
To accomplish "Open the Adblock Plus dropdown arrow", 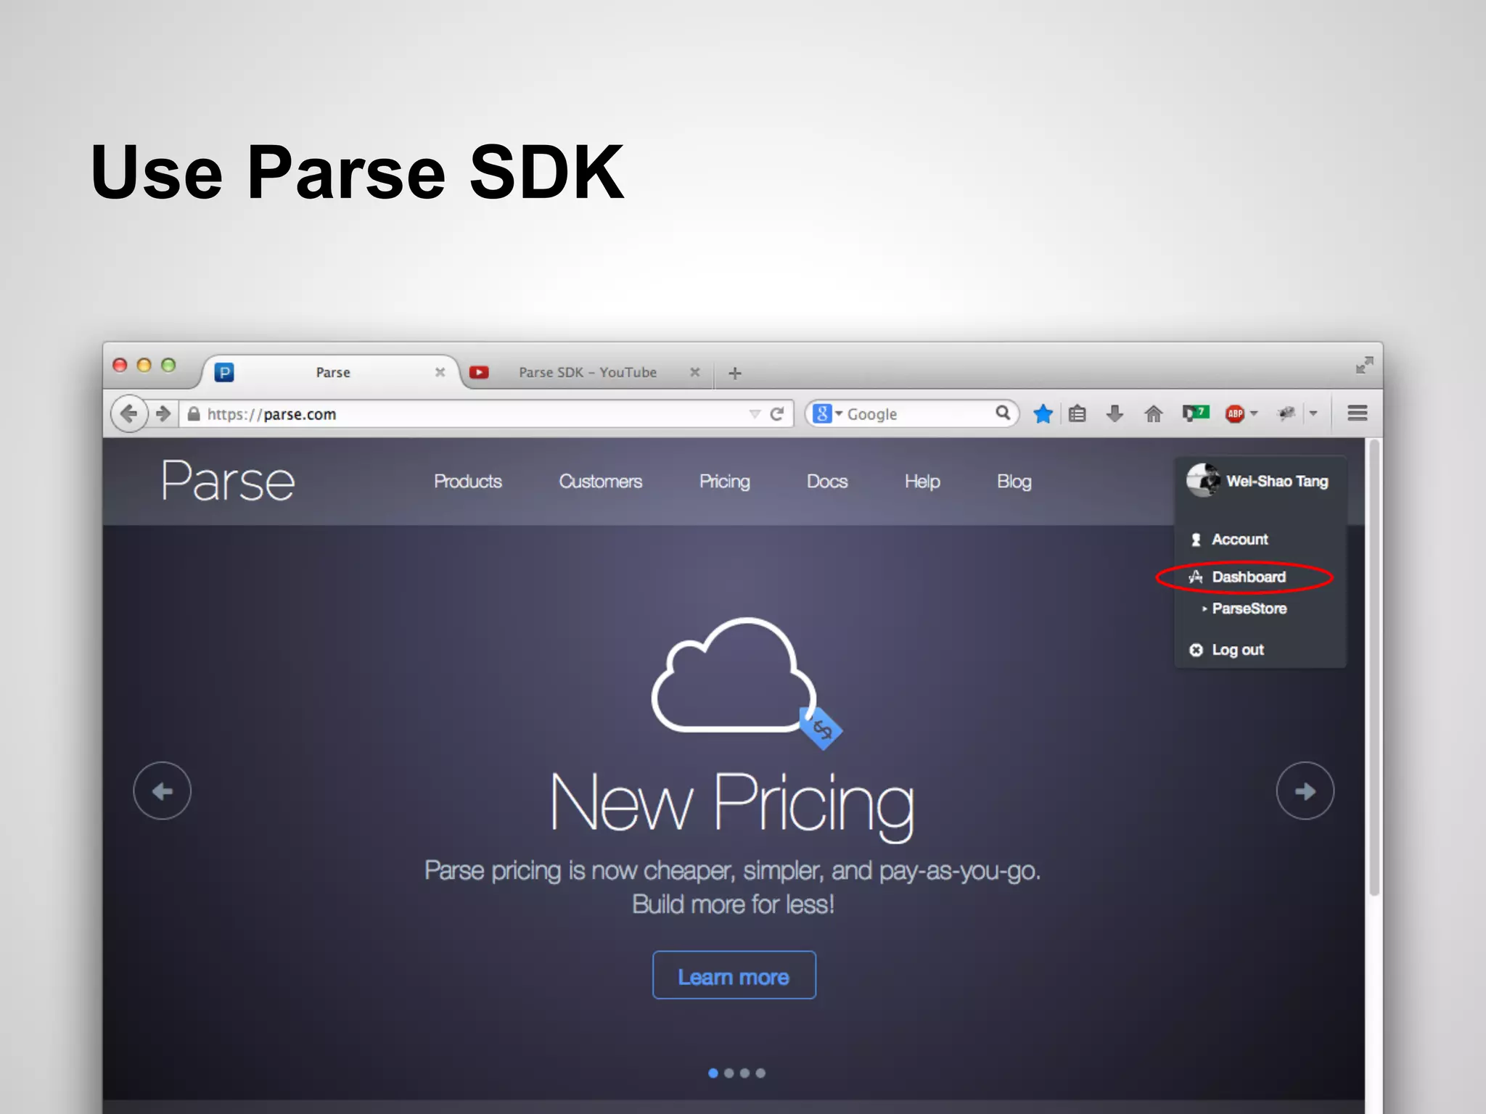I will [x=1254, y=413].
